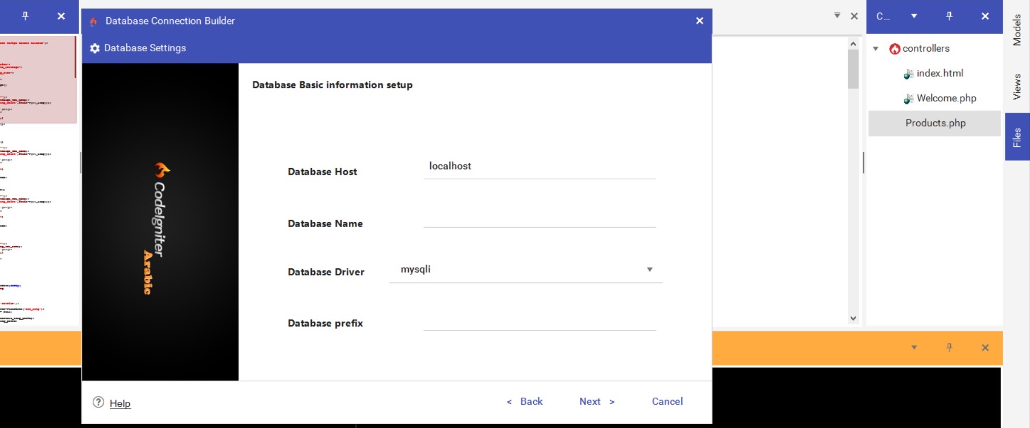Open the Database Driver dropdown

point(649,270)
